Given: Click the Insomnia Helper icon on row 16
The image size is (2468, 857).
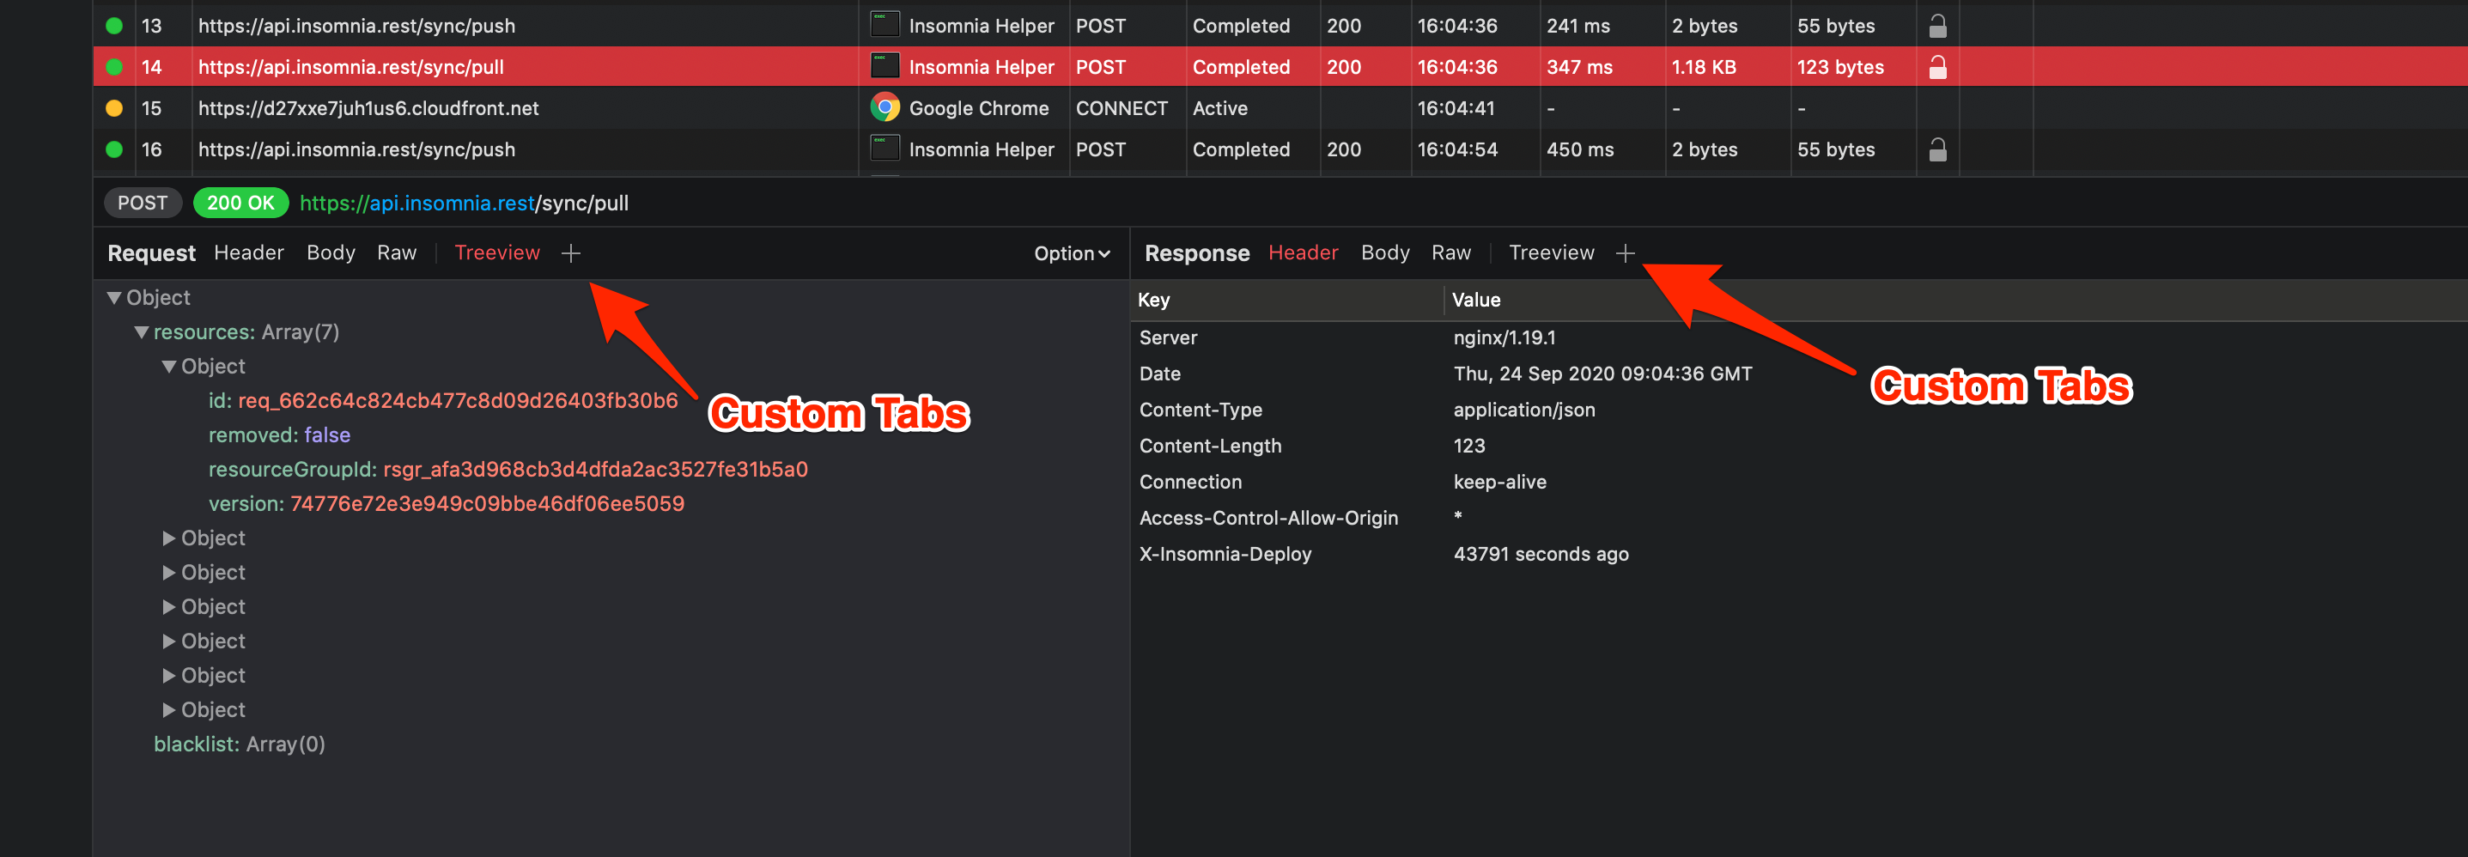Looking at the screenshot, I should 884,149.
